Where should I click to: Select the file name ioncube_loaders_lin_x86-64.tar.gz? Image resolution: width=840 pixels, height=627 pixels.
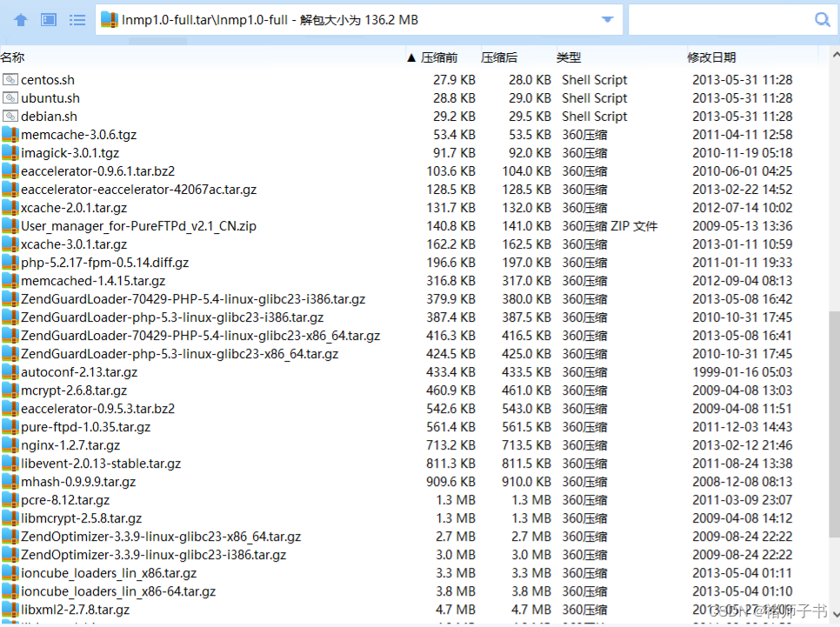(x=118, y=591)
